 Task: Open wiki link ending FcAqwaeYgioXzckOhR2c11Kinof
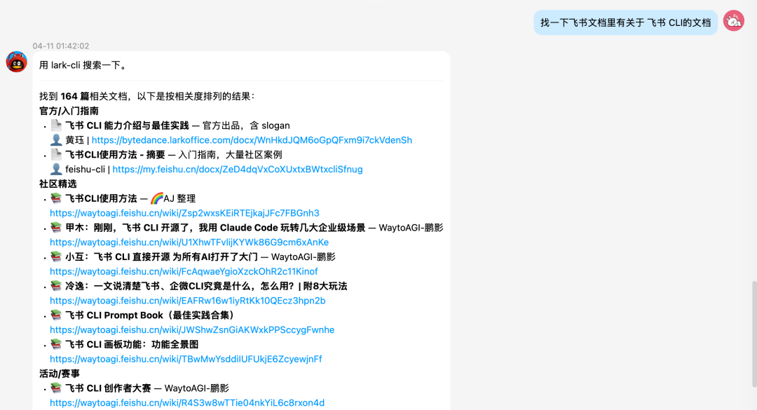click(x=184, y=271)
